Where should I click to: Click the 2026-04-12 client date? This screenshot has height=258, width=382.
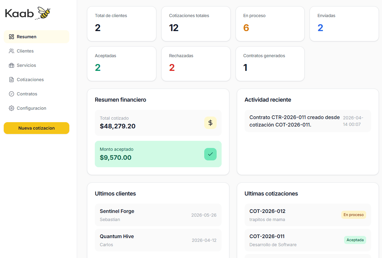tap(204, 240)
